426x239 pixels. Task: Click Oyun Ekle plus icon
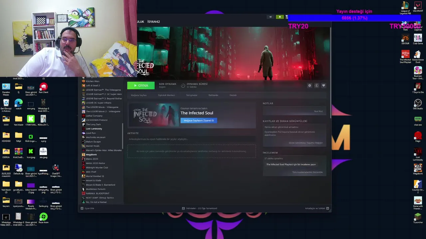pos(82,208)
